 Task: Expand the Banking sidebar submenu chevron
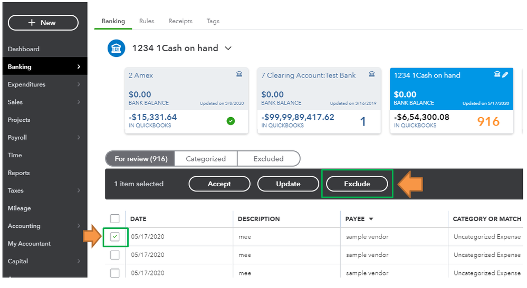pyautogui.click(x=79, y=66)
